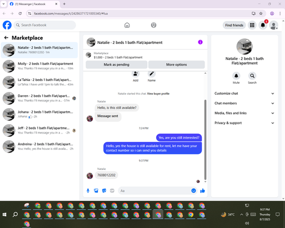Viewport: 285px width, 228px height.
Task: Click the "Hello, is this still available?" message
Action: (x=117, y=108)
